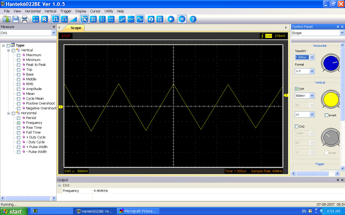Click the 'R' reference toolbar icon

coord(44,19)
